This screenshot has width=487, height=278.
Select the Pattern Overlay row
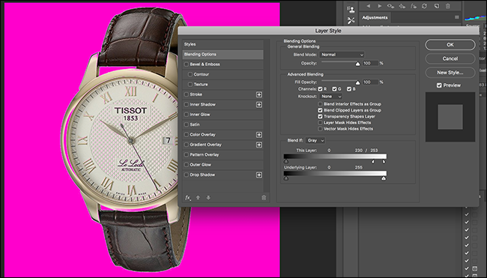click(x=223, y=154)
